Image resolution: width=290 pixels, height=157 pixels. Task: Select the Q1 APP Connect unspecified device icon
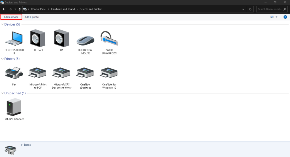click(14, 107)
